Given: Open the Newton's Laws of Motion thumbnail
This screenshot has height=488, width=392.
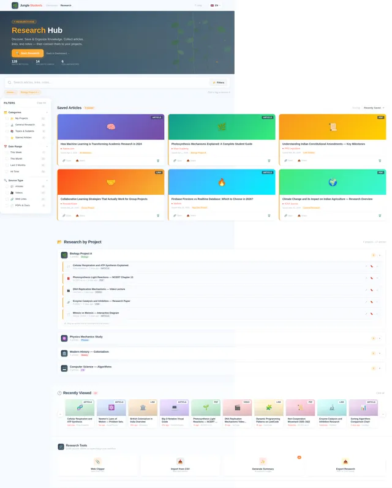Looking at the screenshot, I should (111, 408).
